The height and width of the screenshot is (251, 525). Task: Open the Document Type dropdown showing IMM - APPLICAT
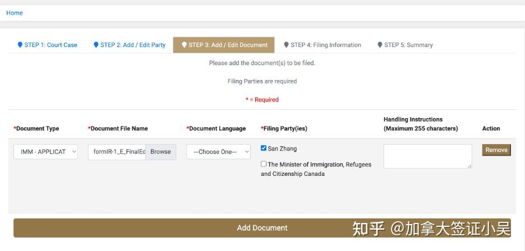45,152
